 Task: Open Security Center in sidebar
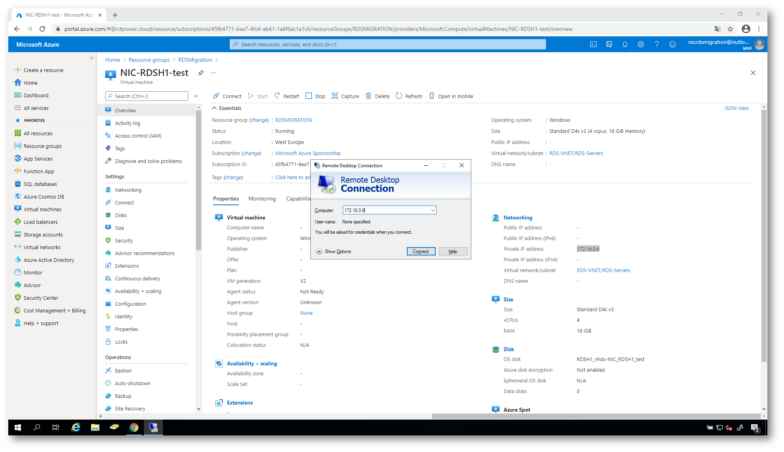[41, 298]
